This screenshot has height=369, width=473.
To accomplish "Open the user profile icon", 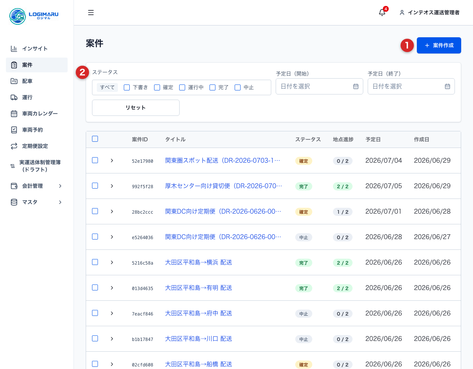I will 402,13.
